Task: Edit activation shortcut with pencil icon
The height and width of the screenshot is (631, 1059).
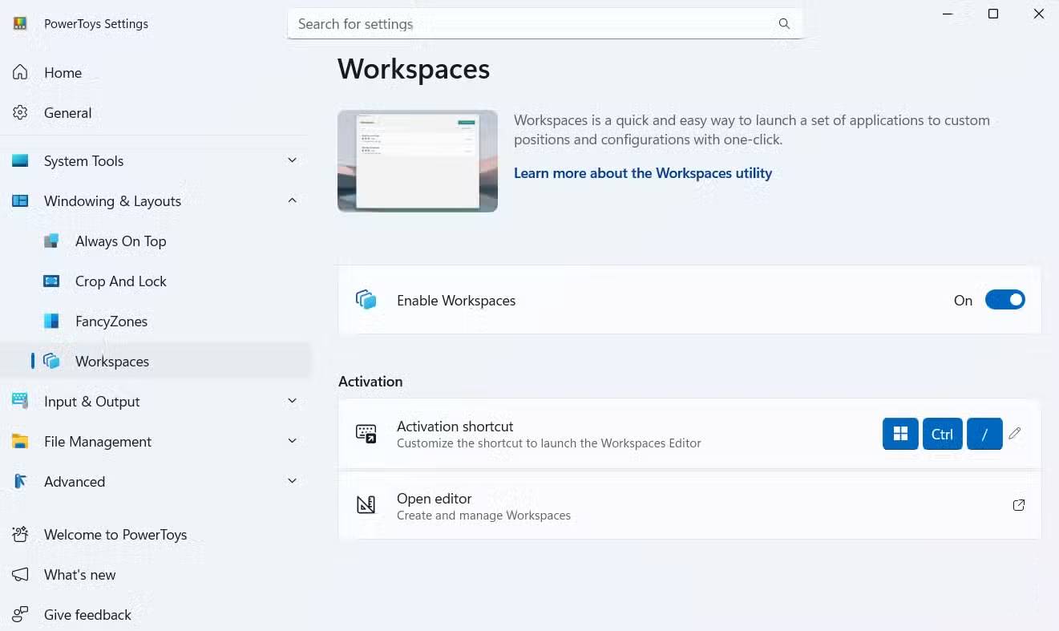Action: click(1015, 433)
